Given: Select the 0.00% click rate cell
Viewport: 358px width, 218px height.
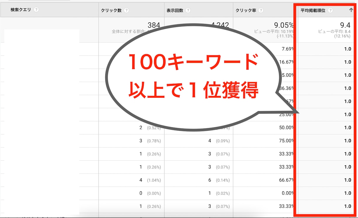Looking at the screenshot, I should (x=287, y=193).
